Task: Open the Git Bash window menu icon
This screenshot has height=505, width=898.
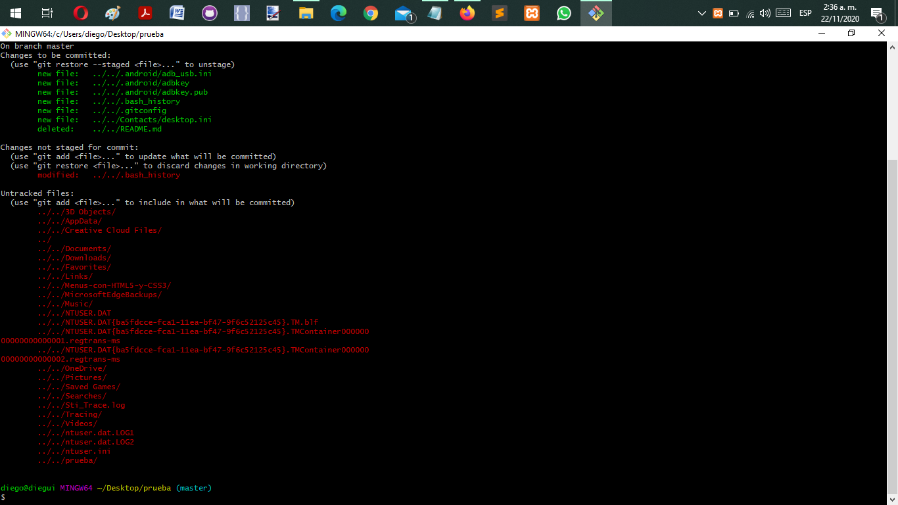Action: tap(6, 34)
